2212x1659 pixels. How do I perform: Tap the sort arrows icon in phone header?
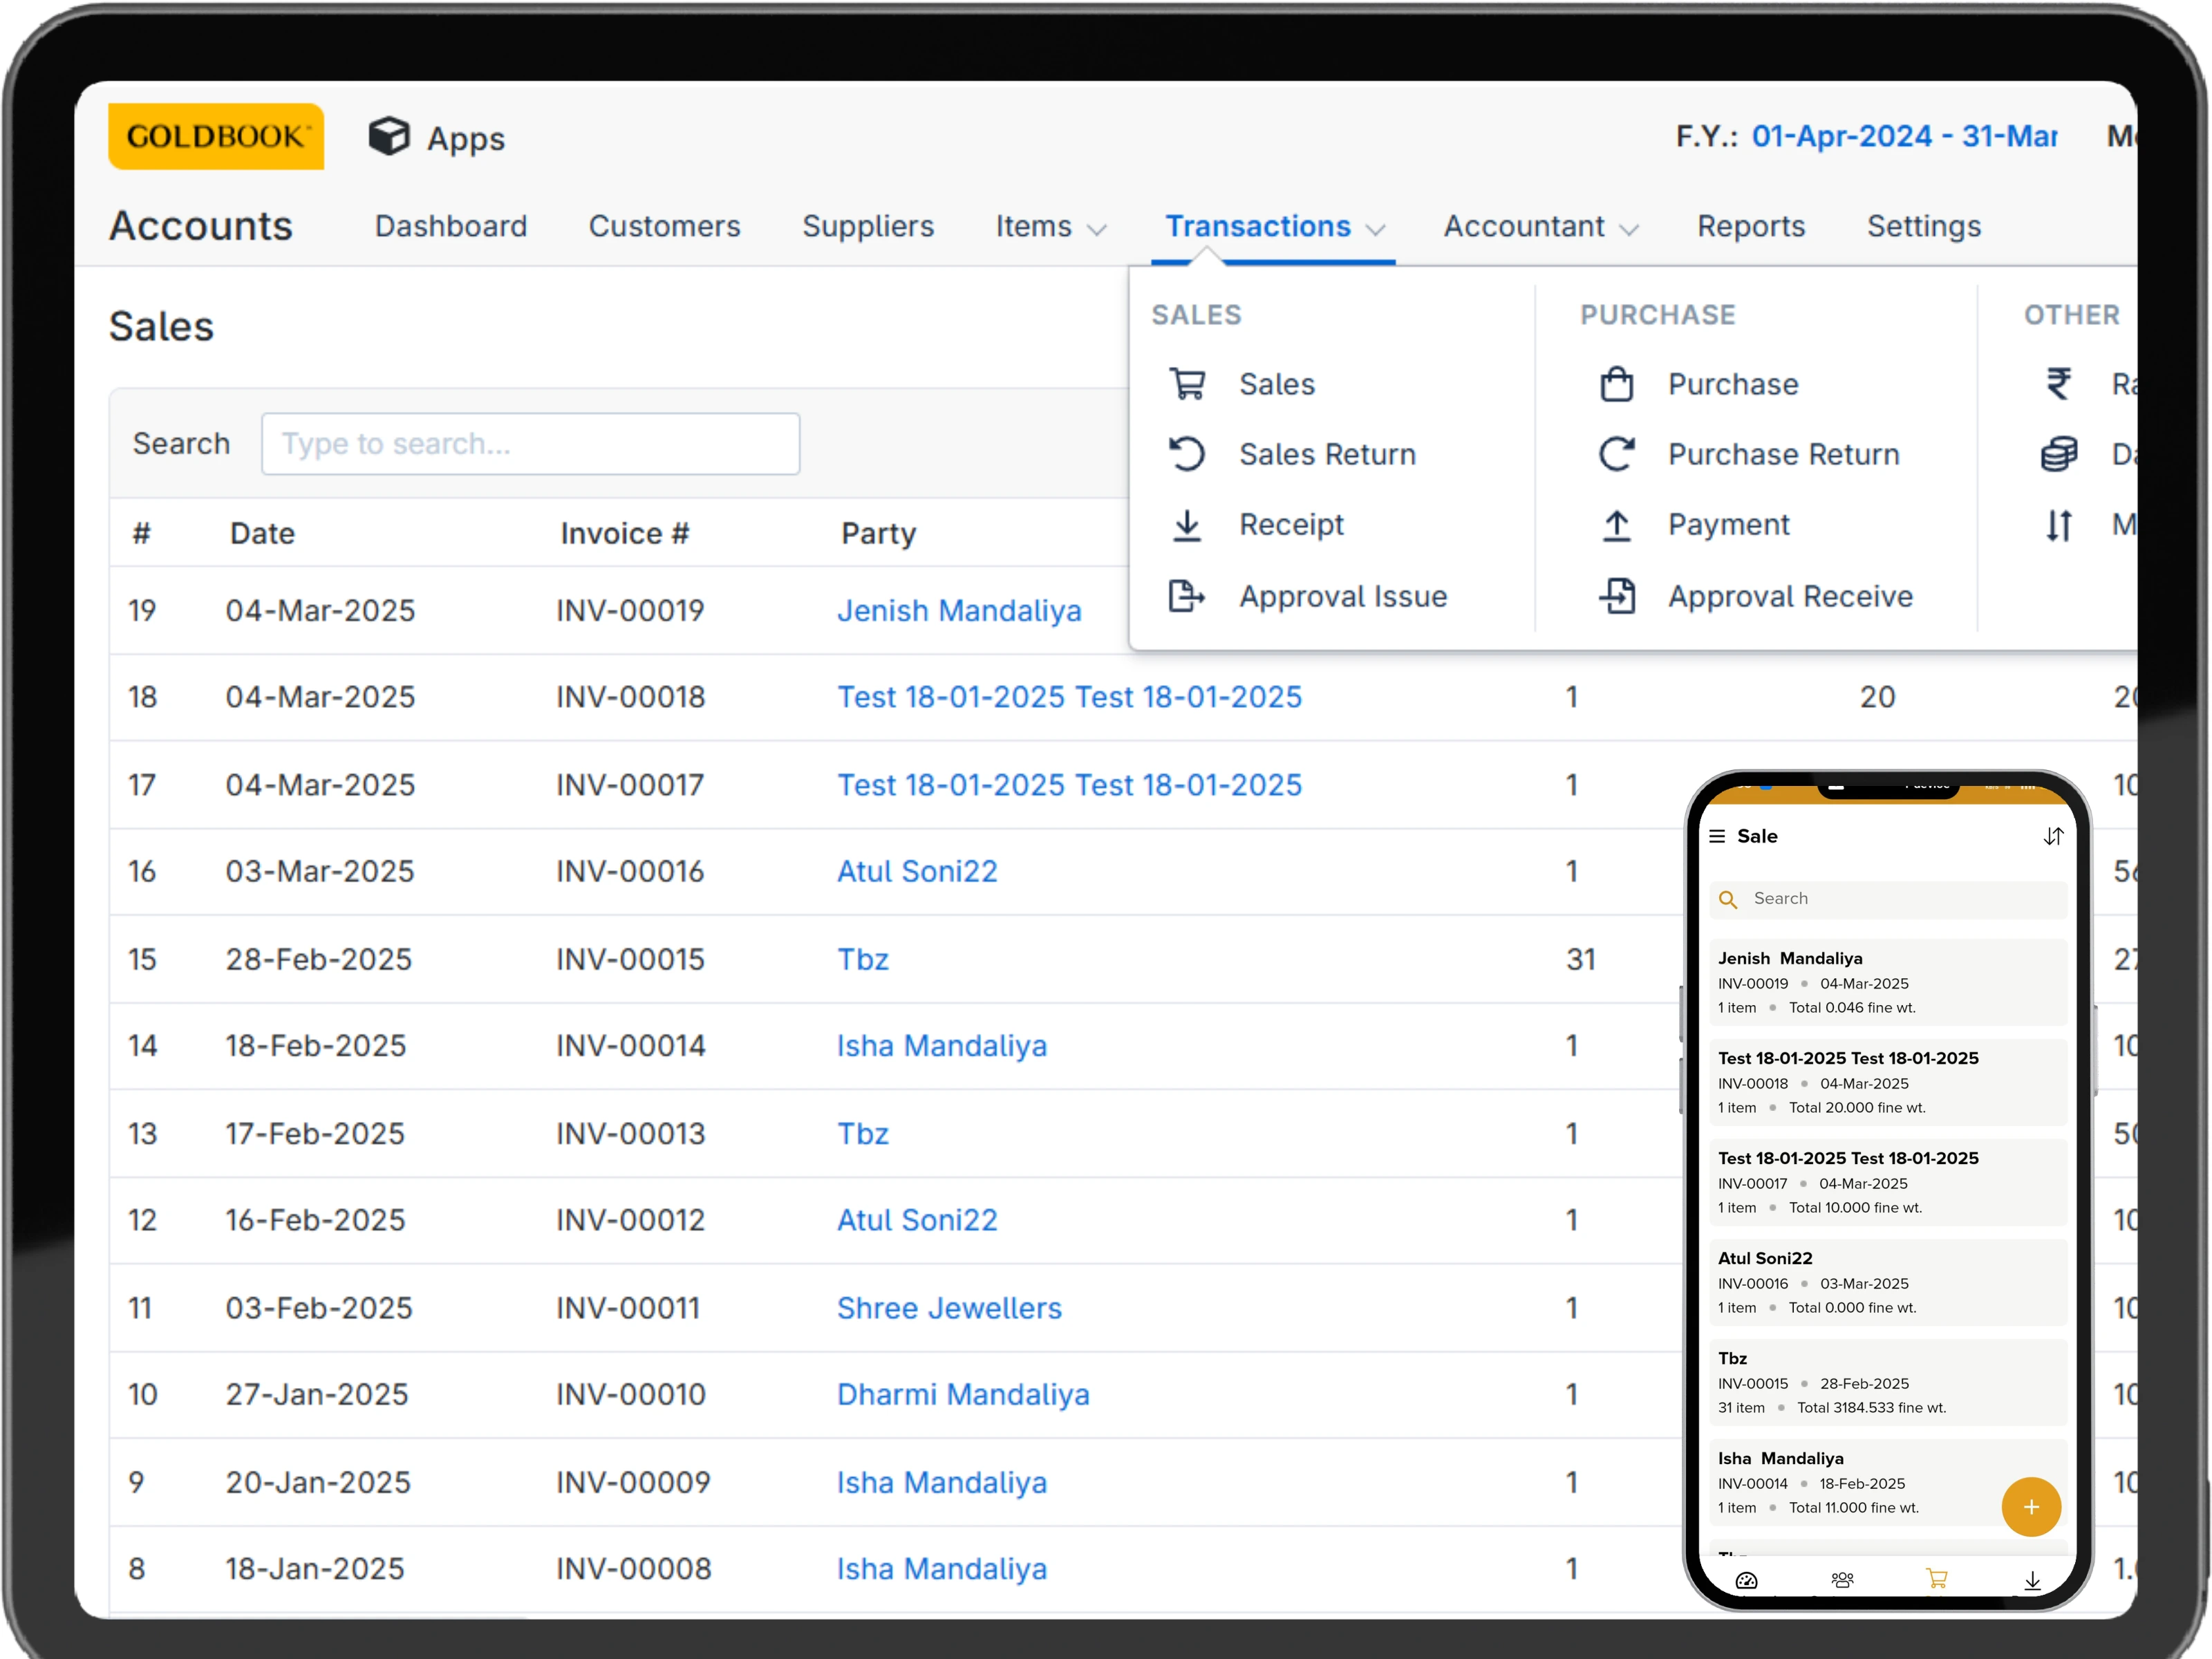[x=2052, y=836]
